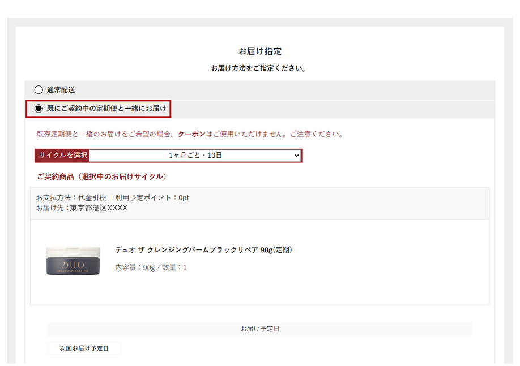This screenshot has width=520, height=366.
Task: Click the お届け方法をご指定ください subtitle
Action: click(259, 68)
